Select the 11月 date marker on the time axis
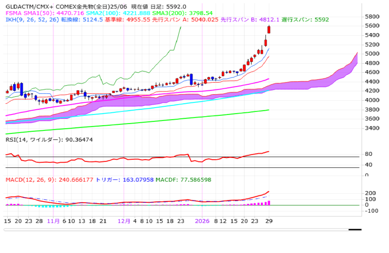 (53, 221)
